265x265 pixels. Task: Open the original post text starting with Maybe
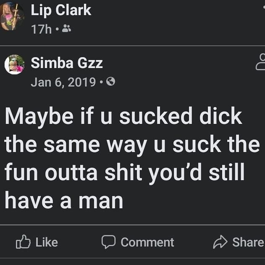click(132, 158)
